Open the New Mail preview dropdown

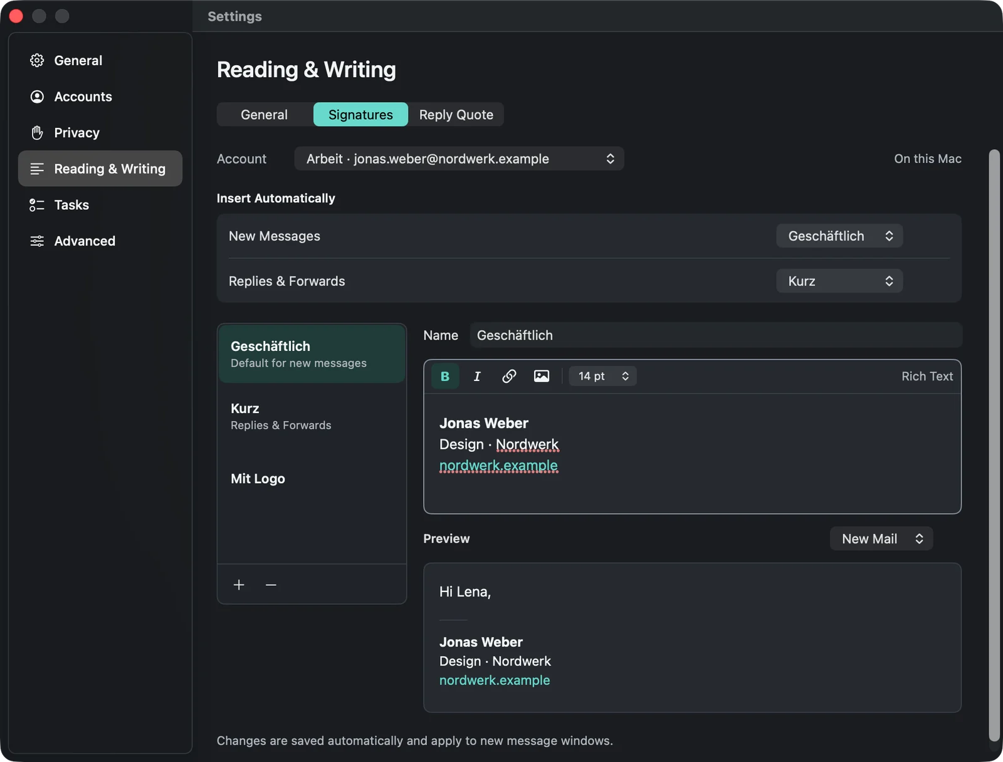coord(881,539)
